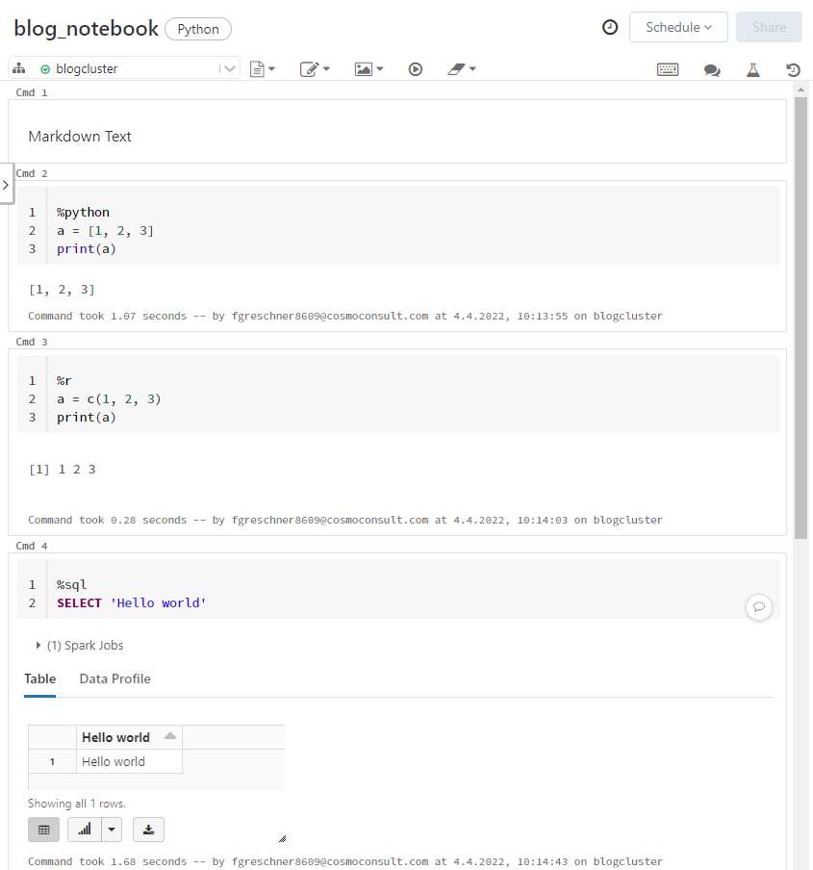Sort the Hello world column
This screenshot has width=813, height=870.
tap(170, 735)
